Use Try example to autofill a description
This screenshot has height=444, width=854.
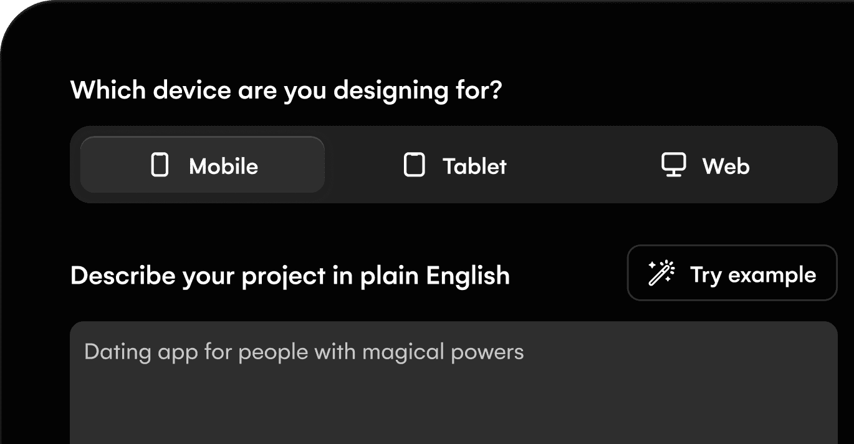[x=731, y=273]
